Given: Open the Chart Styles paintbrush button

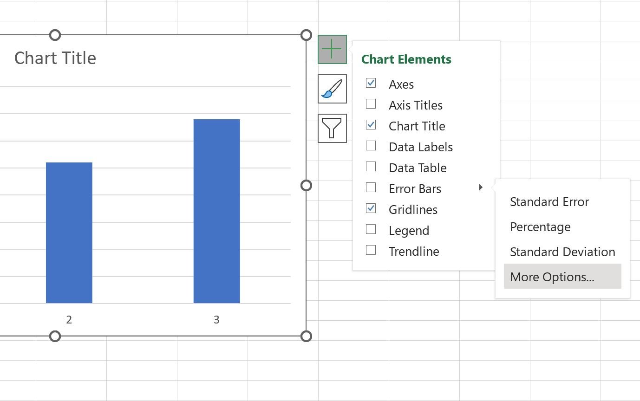Looking at the screenshot, I should click(332, 89).
